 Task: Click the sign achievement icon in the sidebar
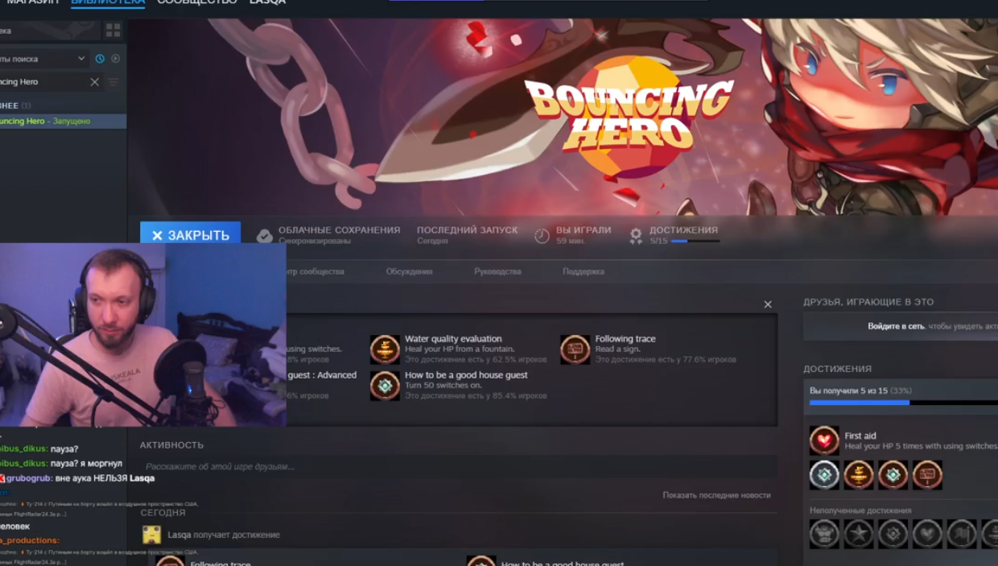927,475
